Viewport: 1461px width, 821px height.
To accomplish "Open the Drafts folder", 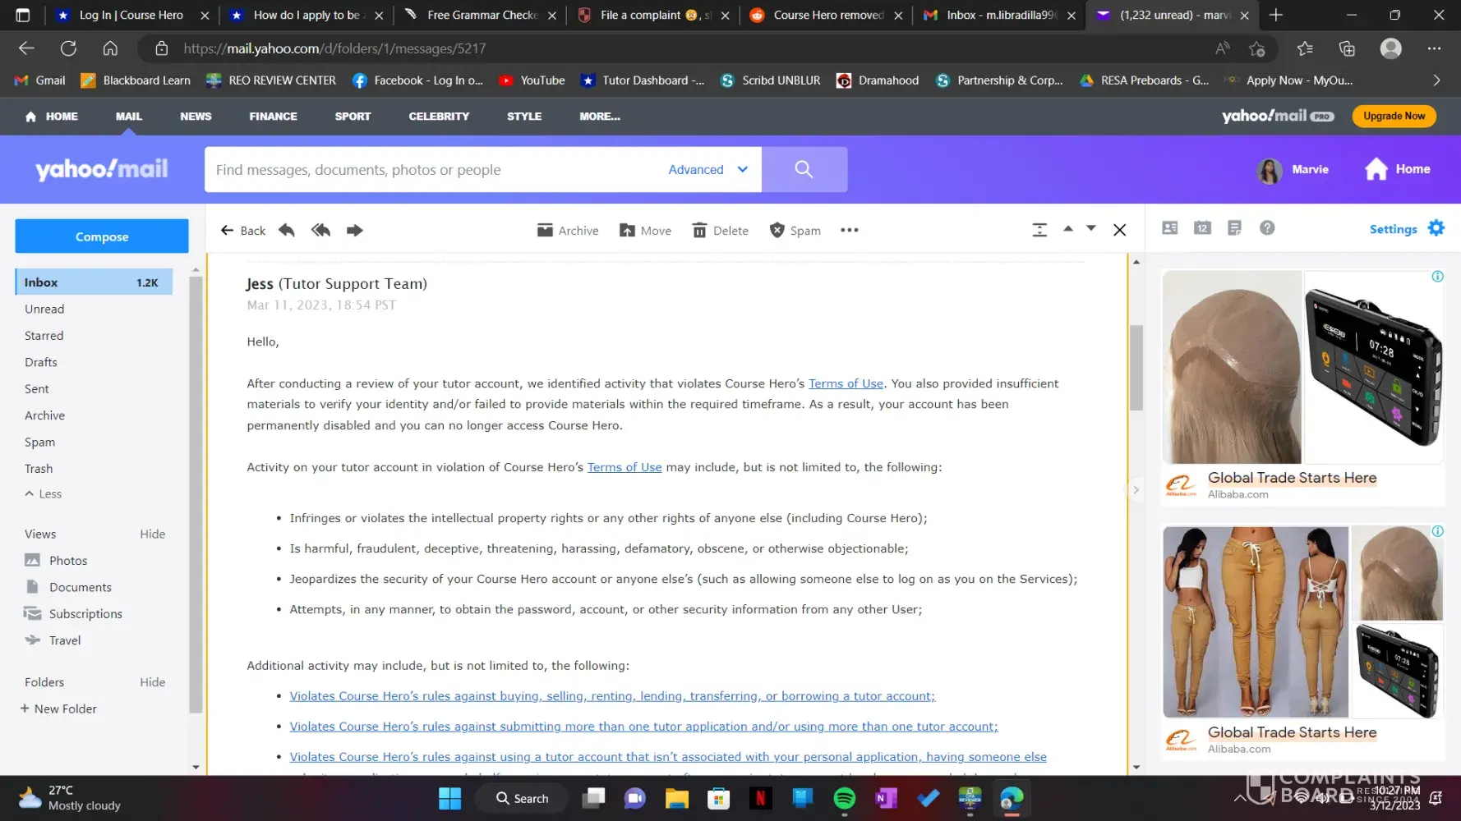I will pyautogui.click(x=41, y=363).
